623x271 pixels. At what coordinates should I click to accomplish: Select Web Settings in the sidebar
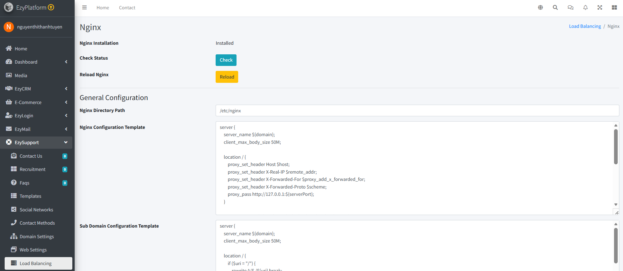click(x=33, y=250)
